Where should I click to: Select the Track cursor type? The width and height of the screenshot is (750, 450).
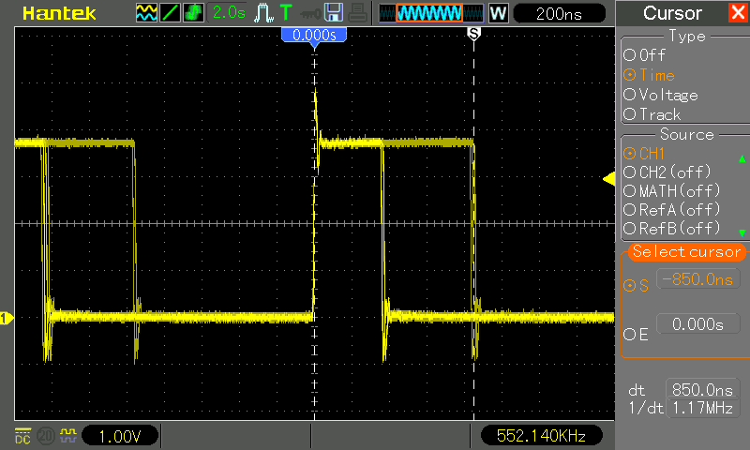(x=652, y=114)
